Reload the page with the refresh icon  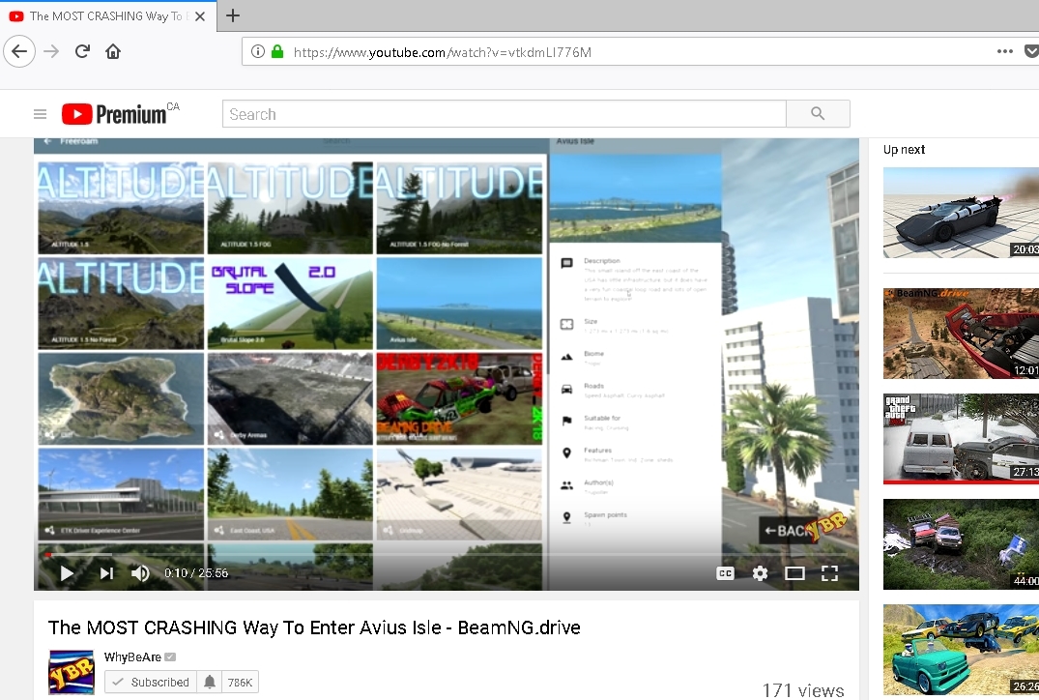click(x=82, y=51)
